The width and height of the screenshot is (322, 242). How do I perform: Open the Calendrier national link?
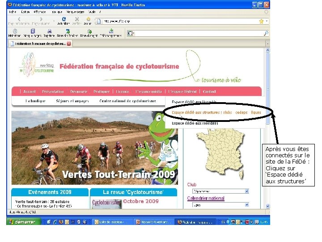point(206,198)
